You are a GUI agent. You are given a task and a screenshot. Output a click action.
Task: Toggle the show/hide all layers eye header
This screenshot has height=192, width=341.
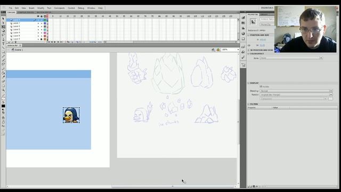[x=38, y=17]
